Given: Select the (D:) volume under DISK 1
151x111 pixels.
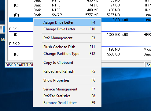Looking at the screenshot, I should [17, 35].
